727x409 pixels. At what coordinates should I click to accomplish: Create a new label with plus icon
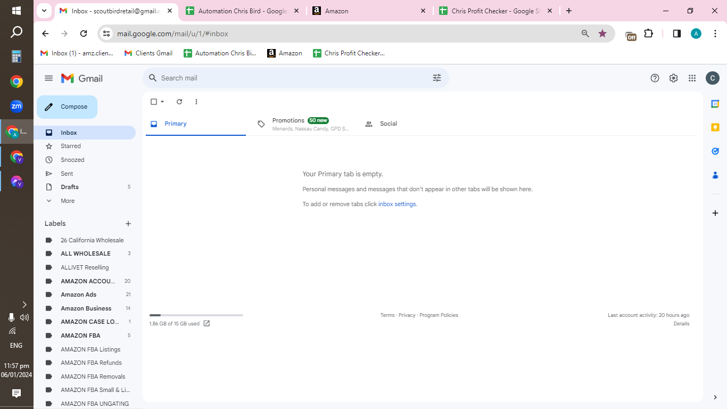point(128,224)
